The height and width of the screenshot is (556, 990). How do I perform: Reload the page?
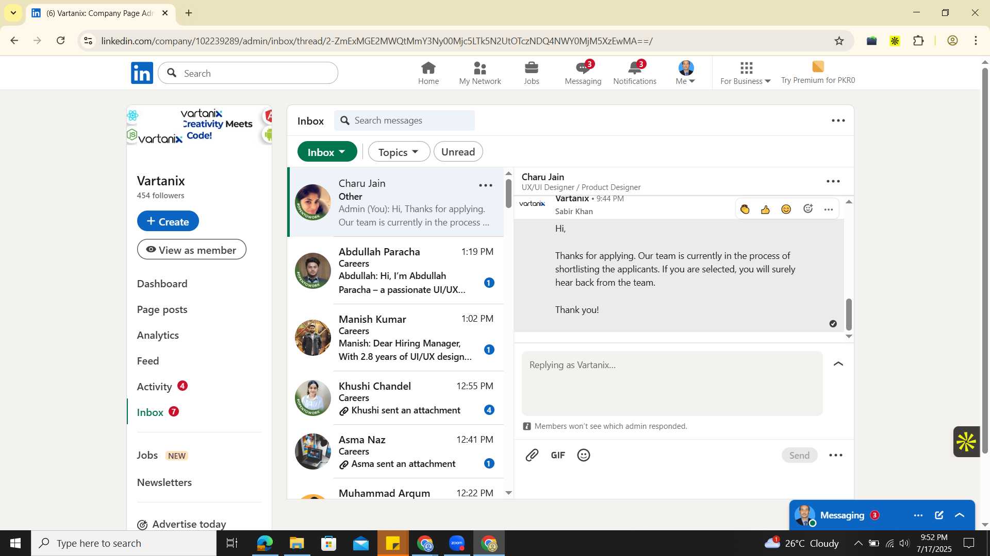click(61, 41)
